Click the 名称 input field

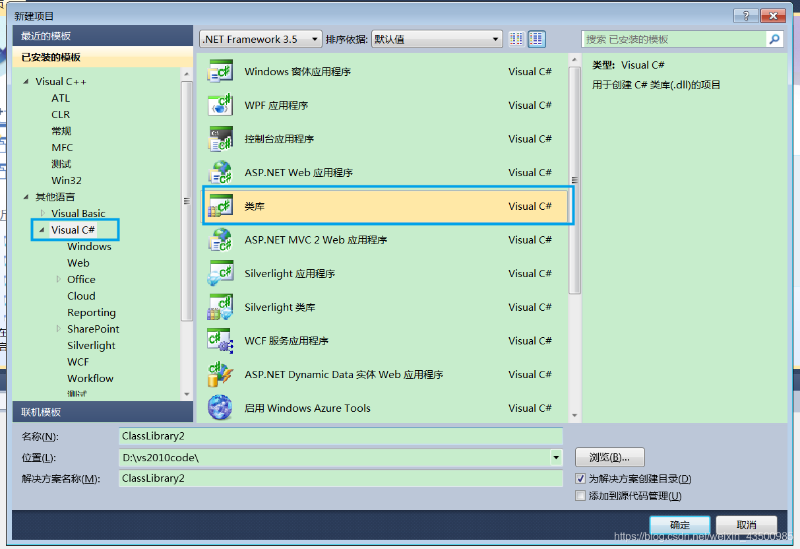(x=341, y=436)
